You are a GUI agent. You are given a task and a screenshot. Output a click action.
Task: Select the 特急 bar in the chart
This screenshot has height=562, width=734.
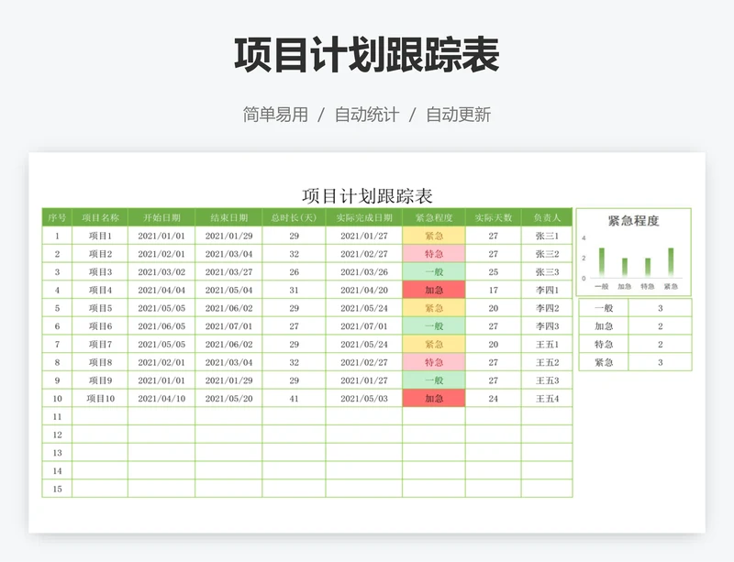coord(648,268)
